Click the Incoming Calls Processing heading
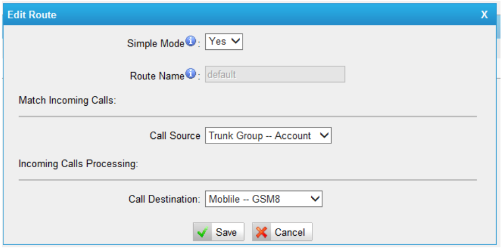This screenshot has width=501, height=248. click(78, 164)
